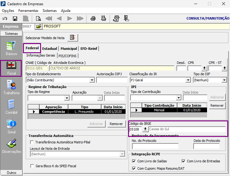Click the Desd. input field
230x177 pixels.
tap(181, 68)
